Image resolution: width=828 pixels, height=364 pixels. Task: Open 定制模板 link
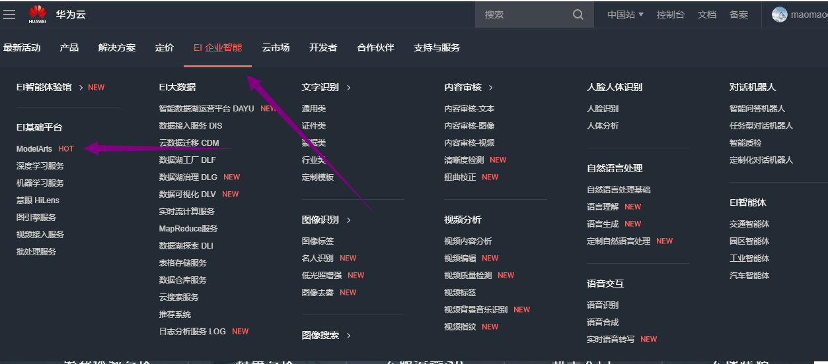point(318,177)
